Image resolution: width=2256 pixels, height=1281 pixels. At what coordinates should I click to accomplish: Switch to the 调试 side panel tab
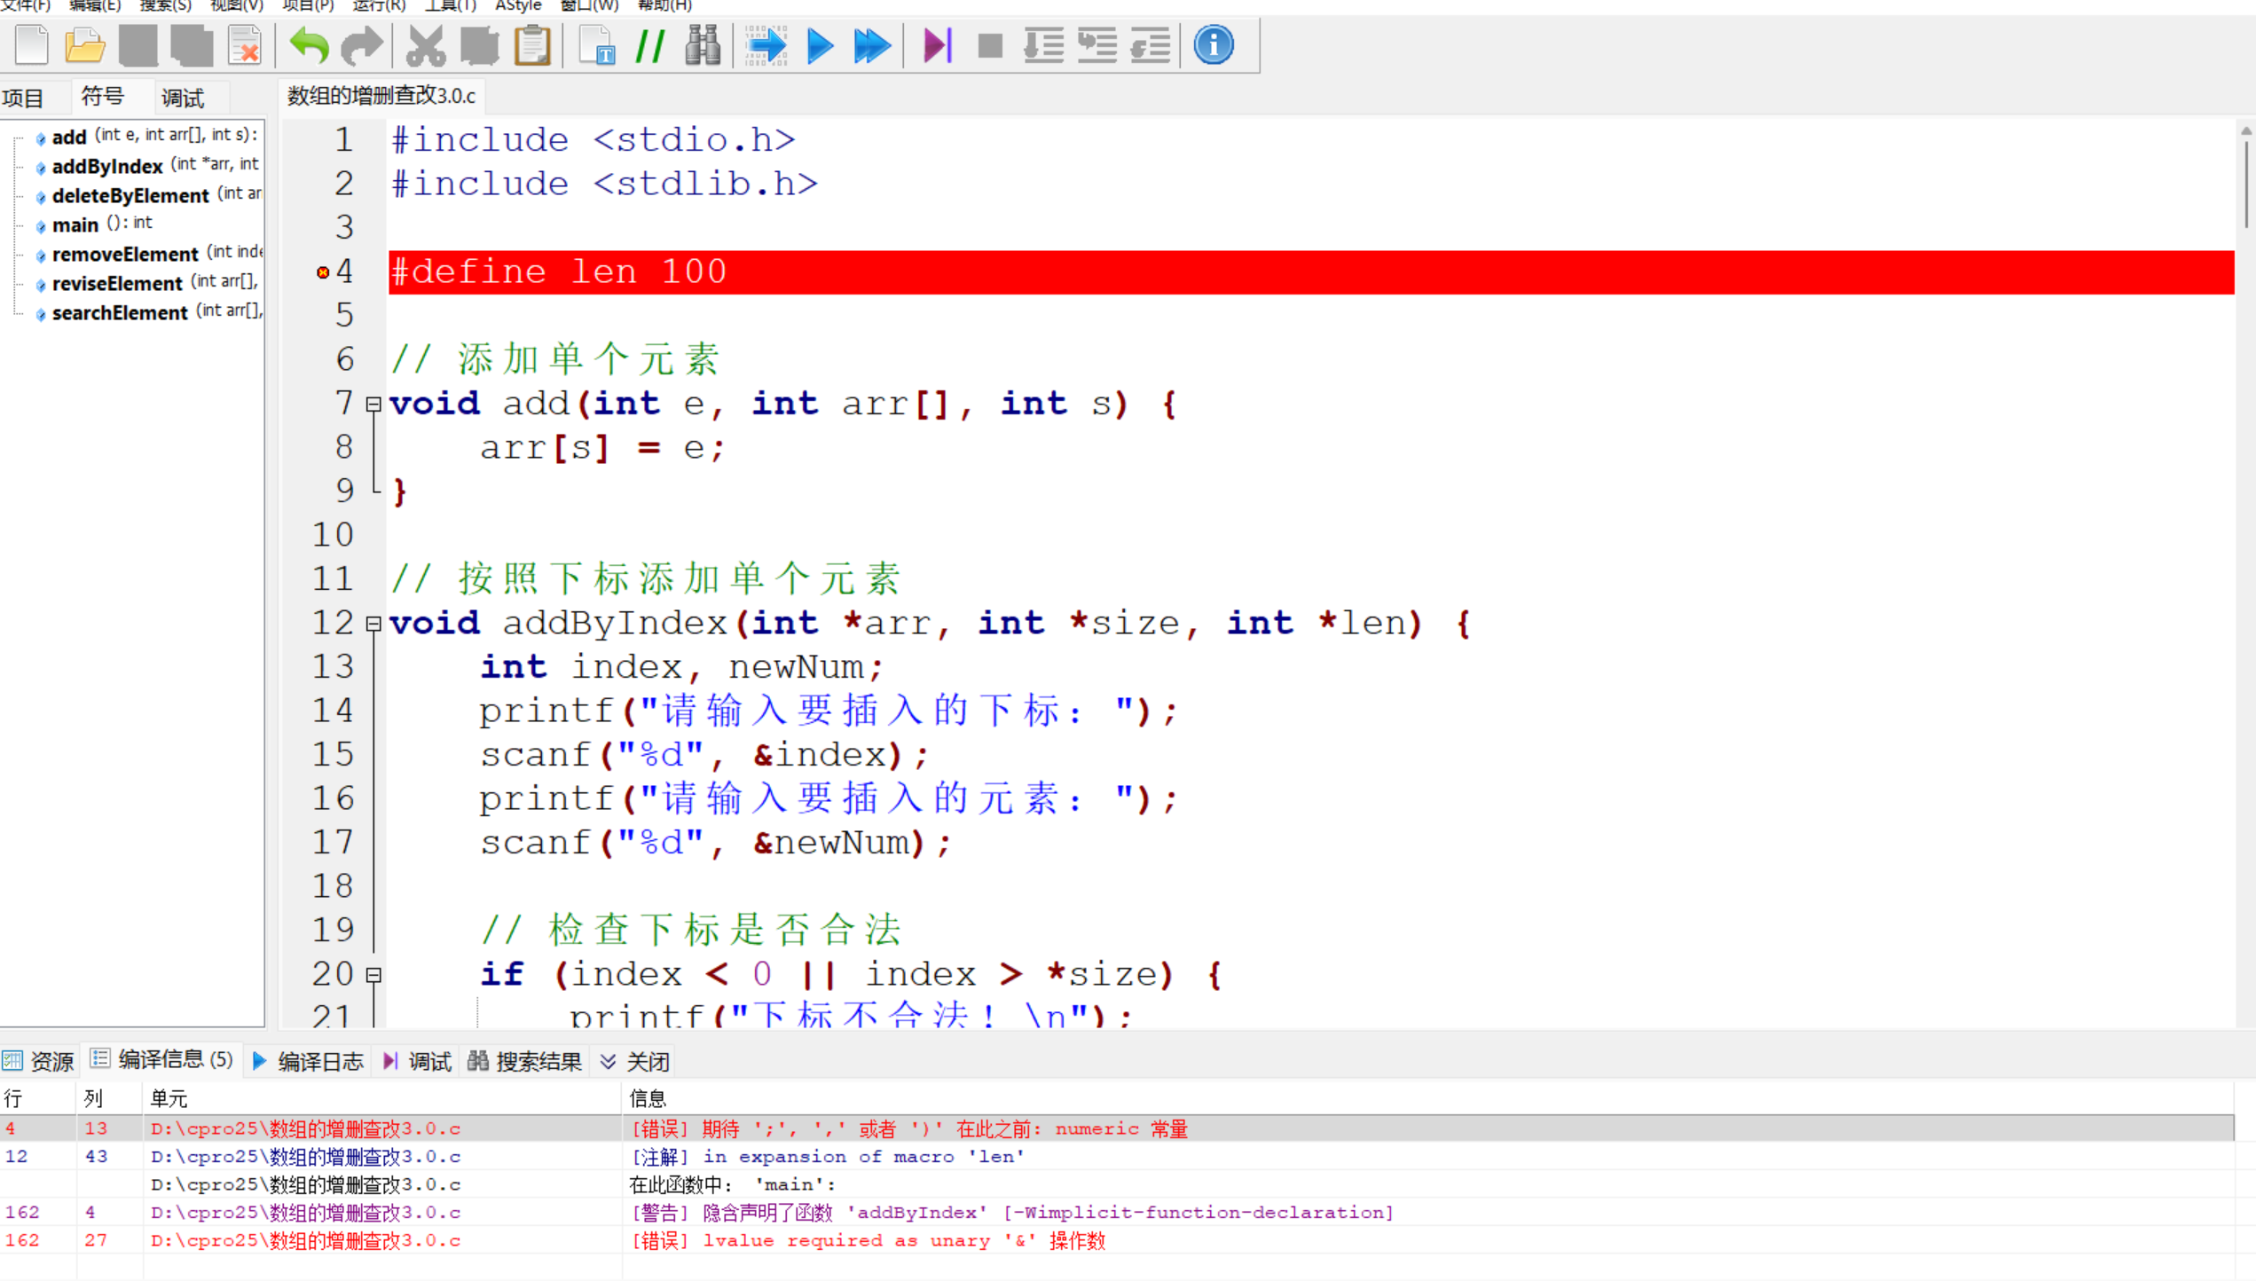183,98
